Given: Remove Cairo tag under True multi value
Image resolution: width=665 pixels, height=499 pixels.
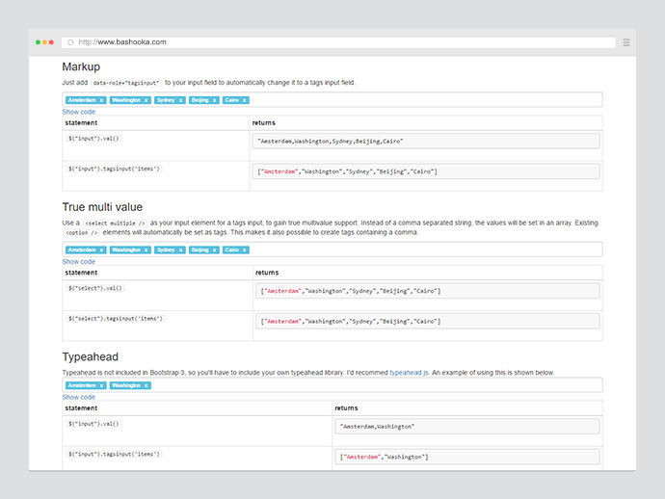Looking at the screenshot, I should coord(244,250).
